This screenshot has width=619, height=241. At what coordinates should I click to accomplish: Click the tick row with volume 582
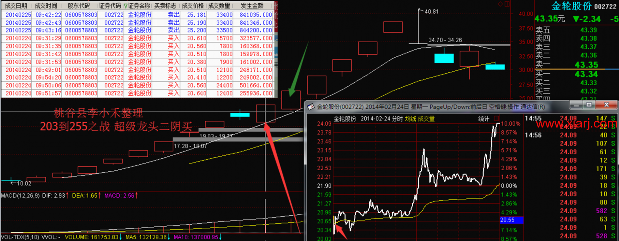pyautogui.click(x=572, y=211)
